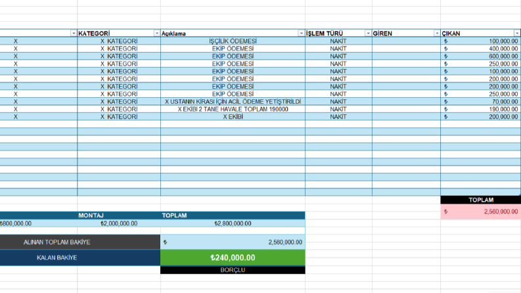Click the 190,000.00 amount cell
Screen dimensions: 521x293
(x=480, y=109)
